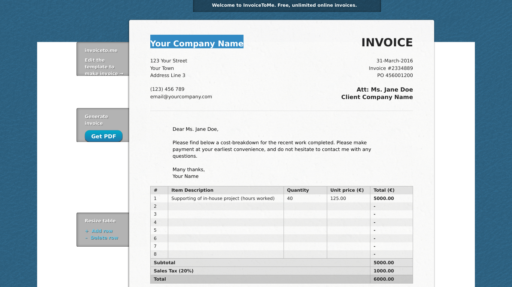This screenshot has width=512, height=287.
Task: Click the quantity cell in row 6
Action: point(305,238)
